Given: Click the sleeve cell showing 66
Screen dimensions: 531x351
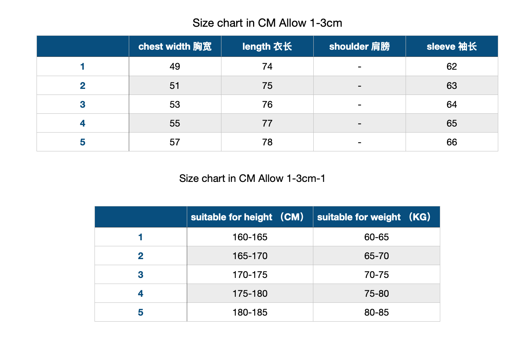Looking at the screenshot, I should point(452,142).
